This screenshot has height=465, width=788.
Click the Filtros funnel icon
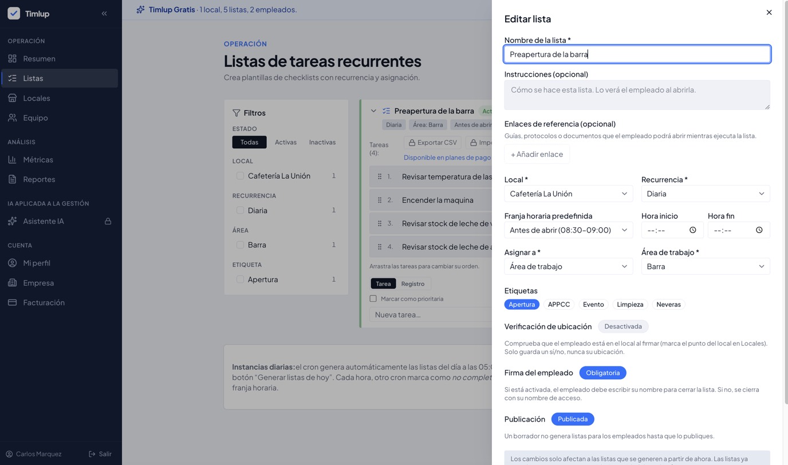[x=236, y=113]
